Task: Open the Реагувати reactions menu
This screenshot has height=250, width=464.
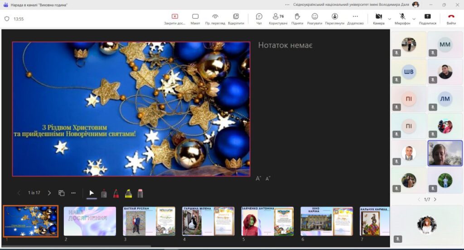Action: point(314,19)
